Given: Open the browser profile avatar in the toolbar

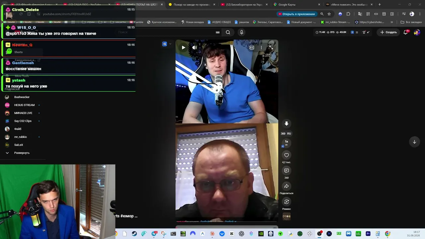Looking at the screenshot, I should (412, 14).
